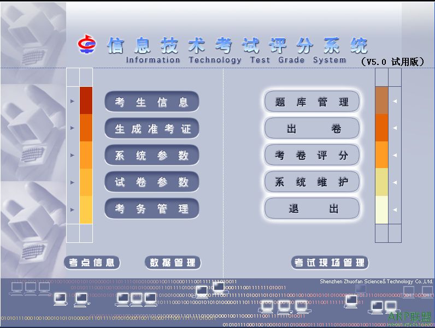Click the arrow marker beside 生成准考证
The image size is (435, 328).
click(72, 128)
